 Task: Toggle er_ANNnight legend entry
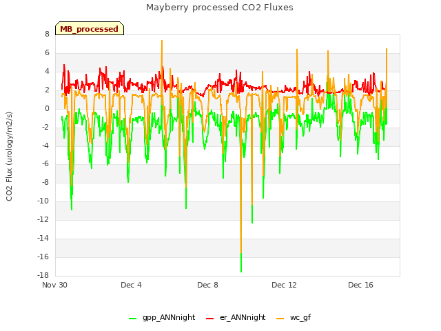click(x=236, y=317)
